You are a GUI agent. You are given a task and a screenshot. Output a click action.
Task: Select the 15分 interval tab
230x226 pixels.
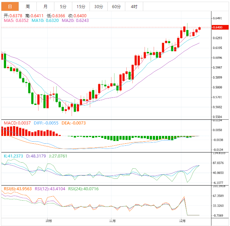click(81, 7)
